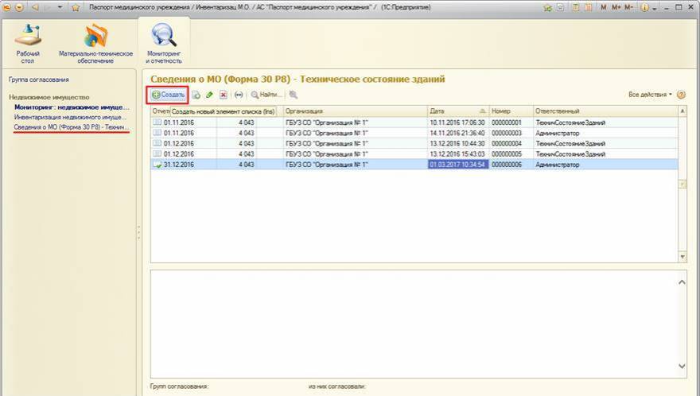Click the back navigation arrow in title bar
Screen dimensions: 700x396
(35, 7)
